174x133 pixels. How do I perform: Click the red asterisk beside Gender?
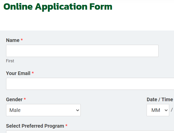pos(25,99)
